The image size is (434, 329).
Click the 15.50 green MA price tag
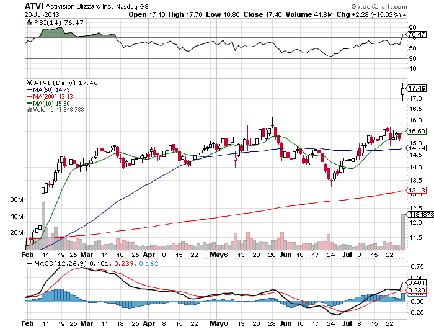417,131
